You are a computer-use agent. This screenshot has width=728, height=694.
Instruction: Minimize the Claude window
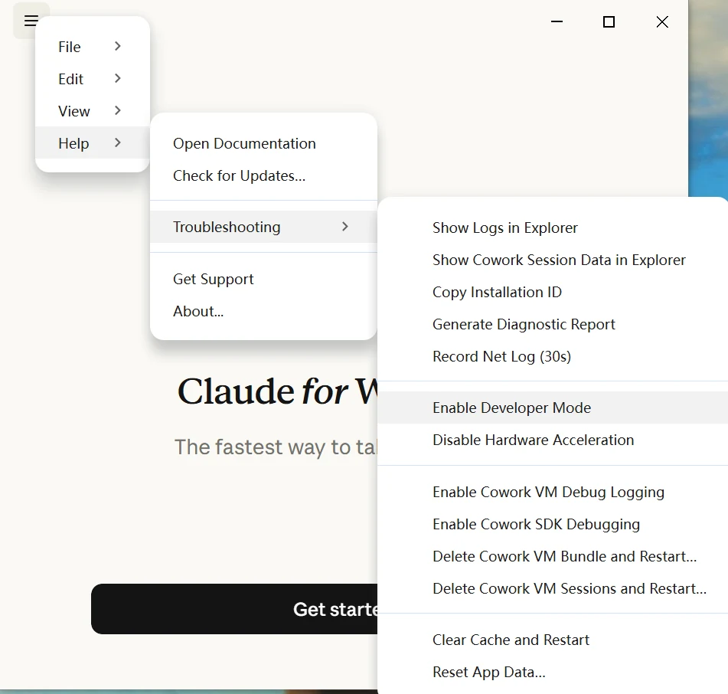pos(557,21)
